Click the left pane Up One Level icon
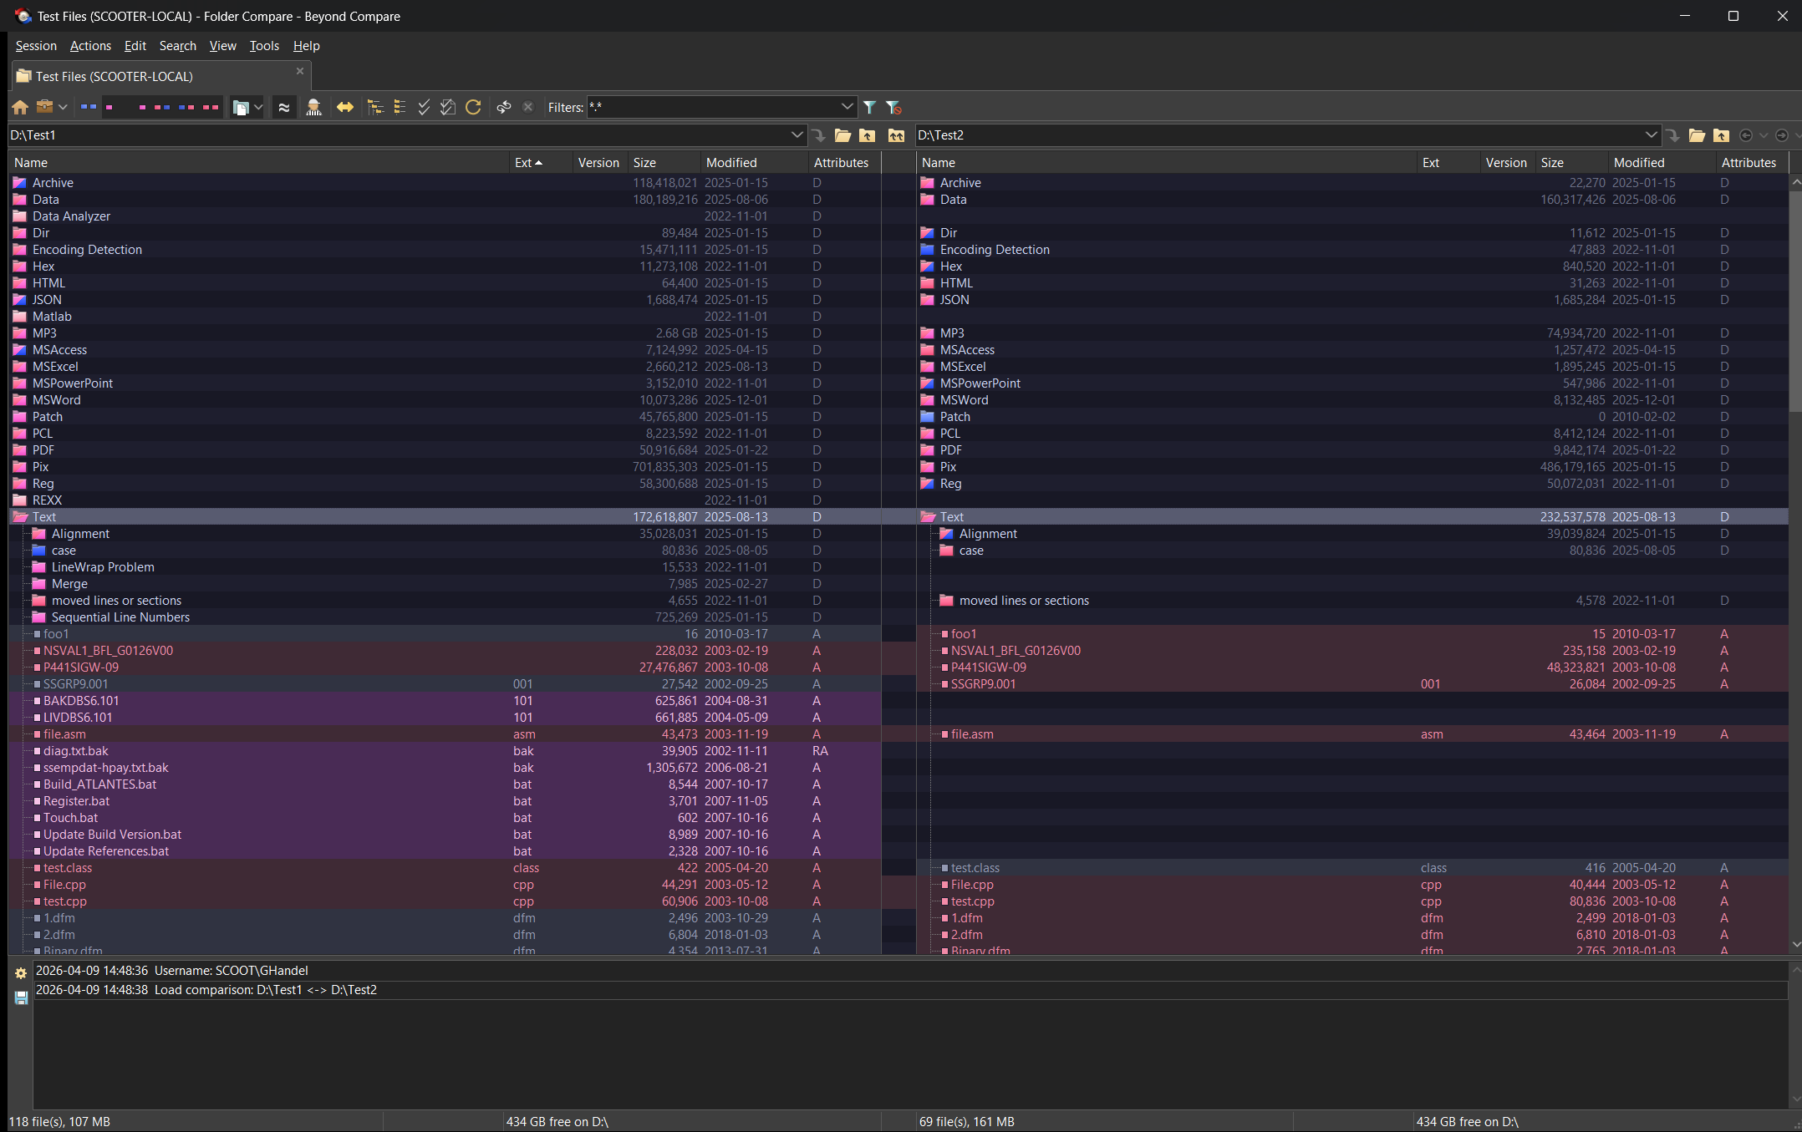The image size is (1802, 1132). coord(868,135)
